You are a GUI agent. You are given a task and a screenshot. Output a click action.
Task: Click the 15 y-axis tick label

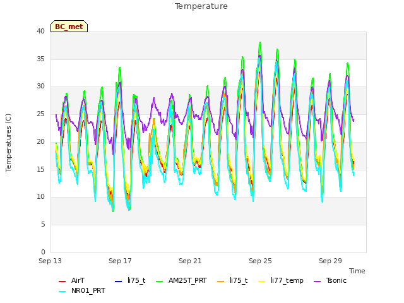click(x=40, y=169)
